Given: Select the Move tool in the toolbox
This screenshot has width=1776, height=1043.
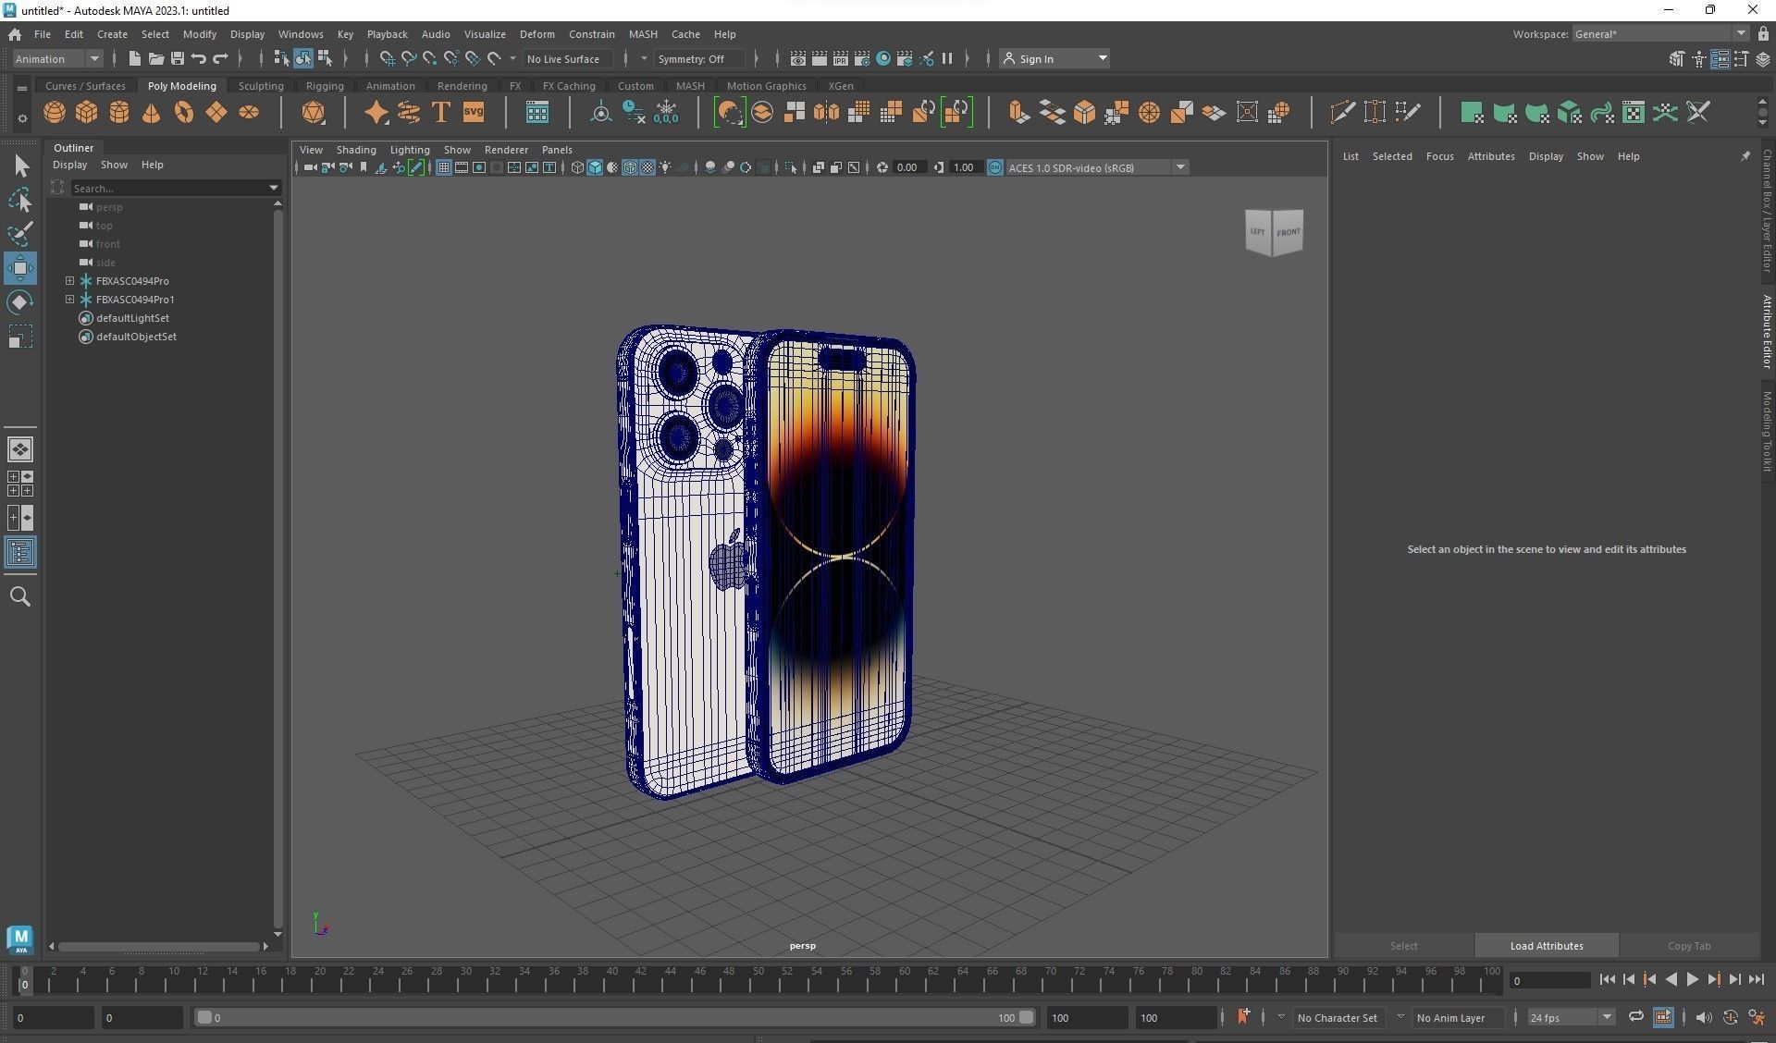Looking at the screenshot, I should (20, 268).
